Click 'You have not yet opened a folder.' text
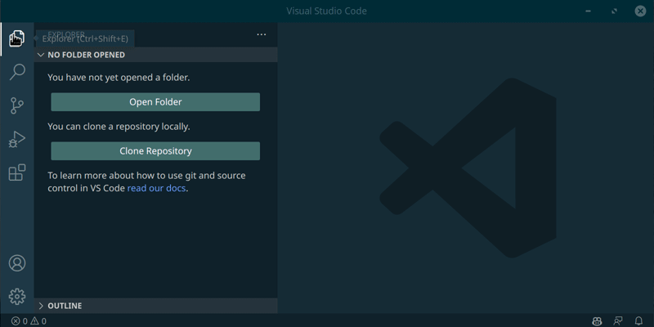Viewport: 654px width, 327px height. 119,78
